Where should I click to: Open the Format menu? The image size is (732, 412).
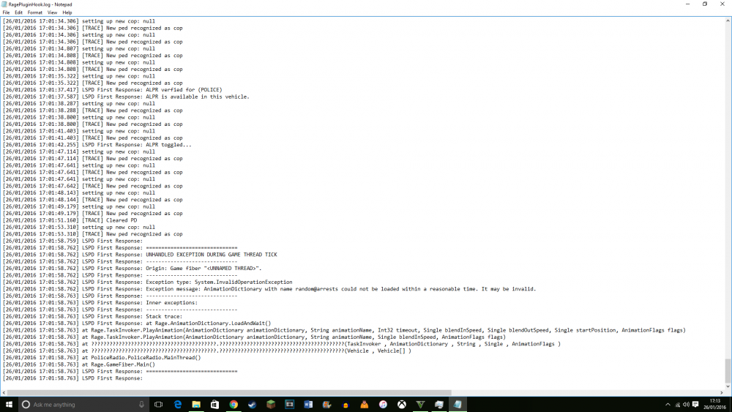[x=35, y=12]
